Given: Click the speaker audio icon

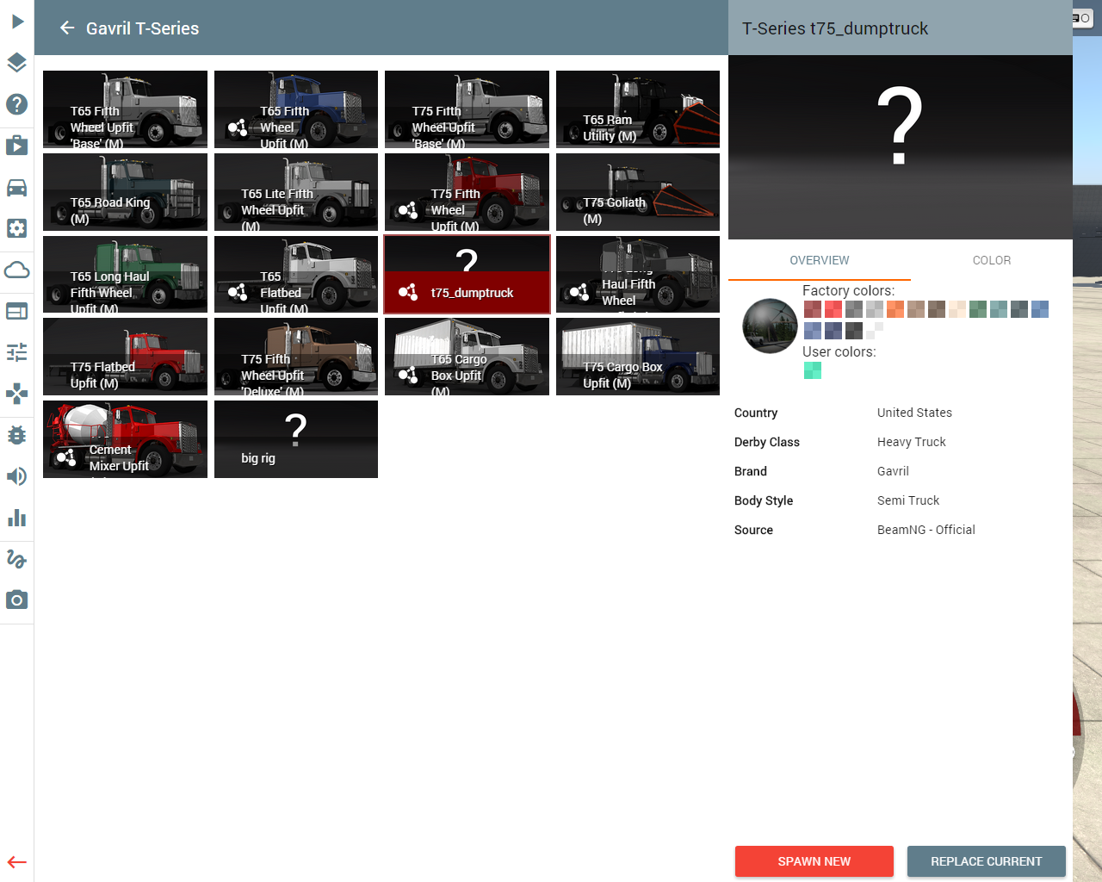Looking at the screenshot, I should click(x=17, y=476).
